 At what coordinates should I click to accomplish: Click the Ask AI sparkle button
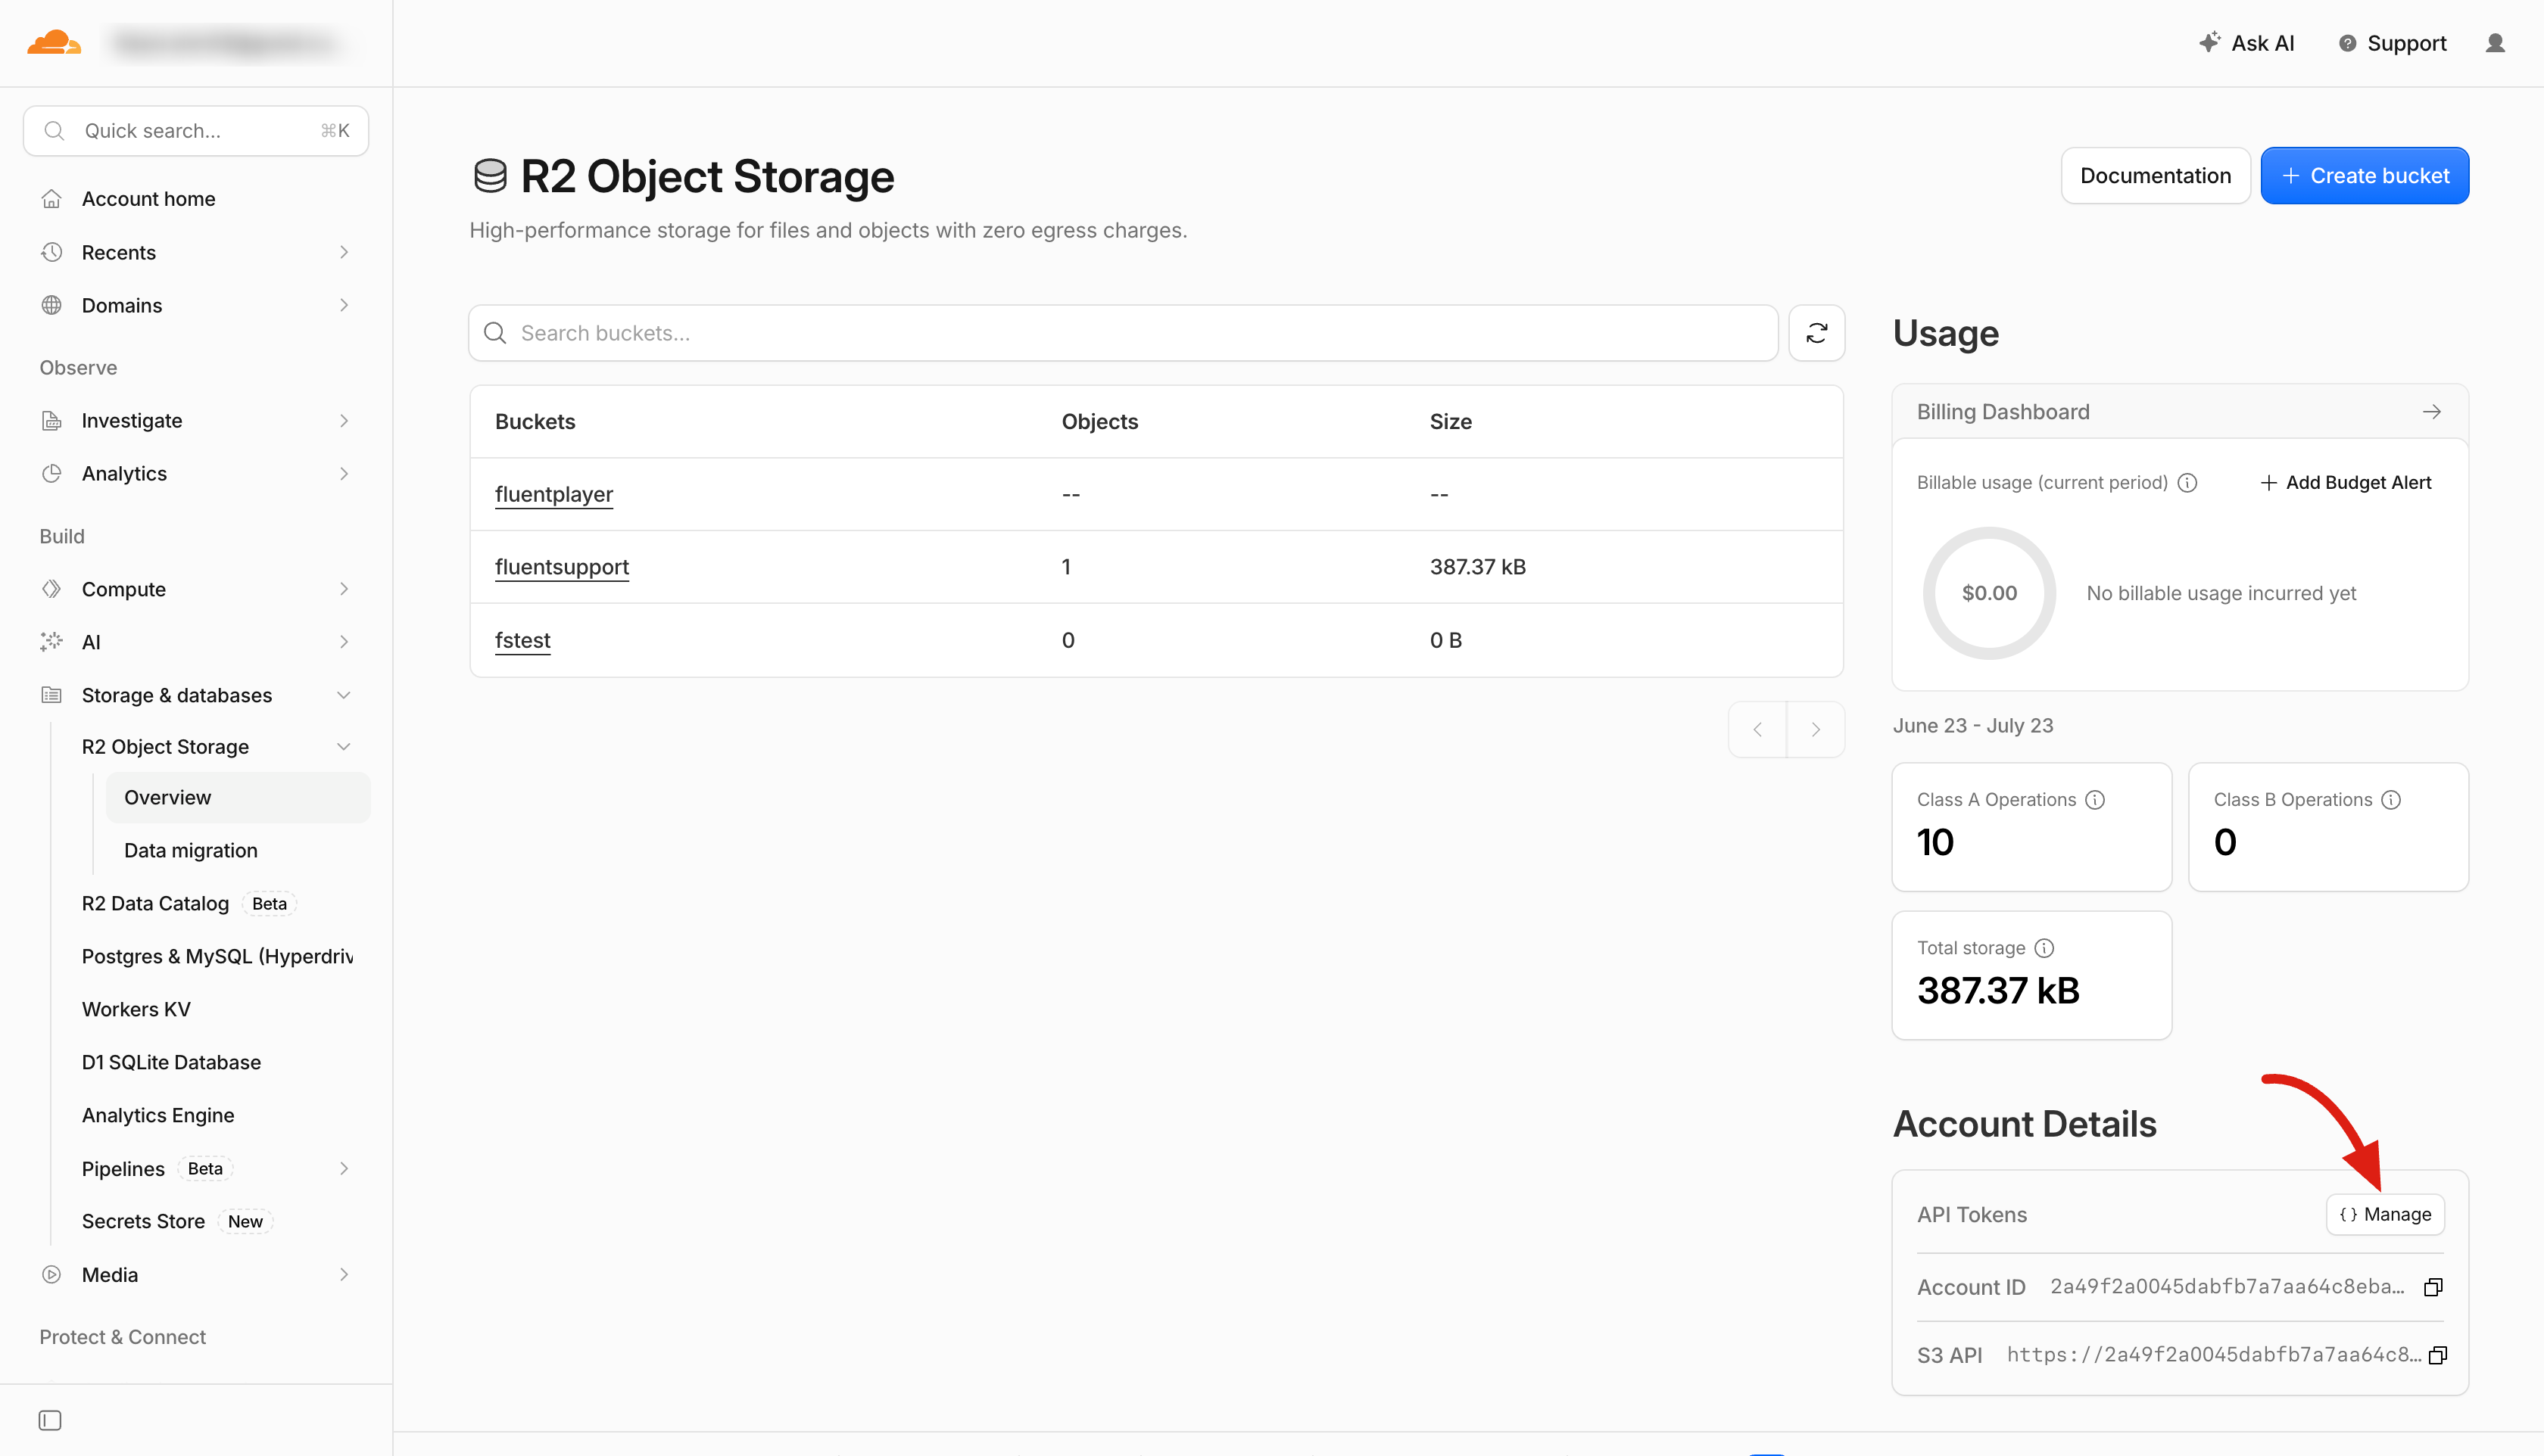click(2246, 43)
